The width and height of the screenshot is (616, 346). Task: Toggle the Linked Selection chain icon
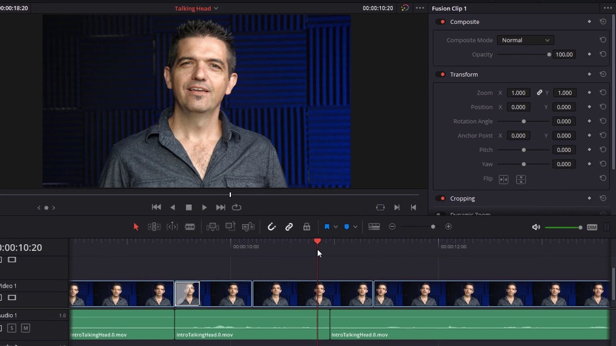289,227
